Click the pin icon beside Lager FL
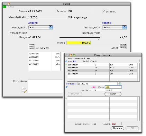Image resolution: width=146 pixels, height=136 pixels. coord(66,61)
